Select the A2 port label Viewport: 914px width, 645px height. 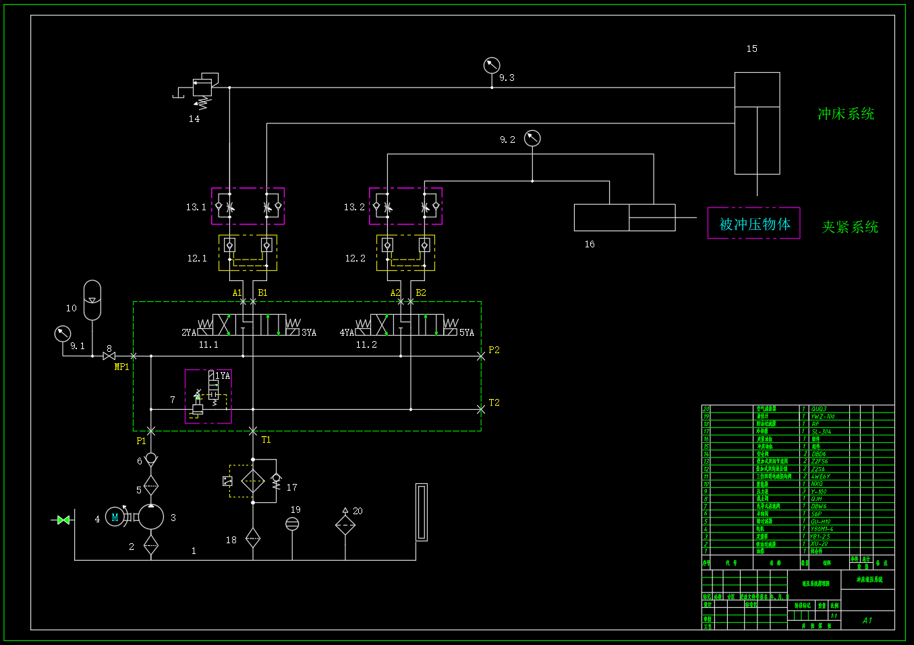click(x=395, y=293)
